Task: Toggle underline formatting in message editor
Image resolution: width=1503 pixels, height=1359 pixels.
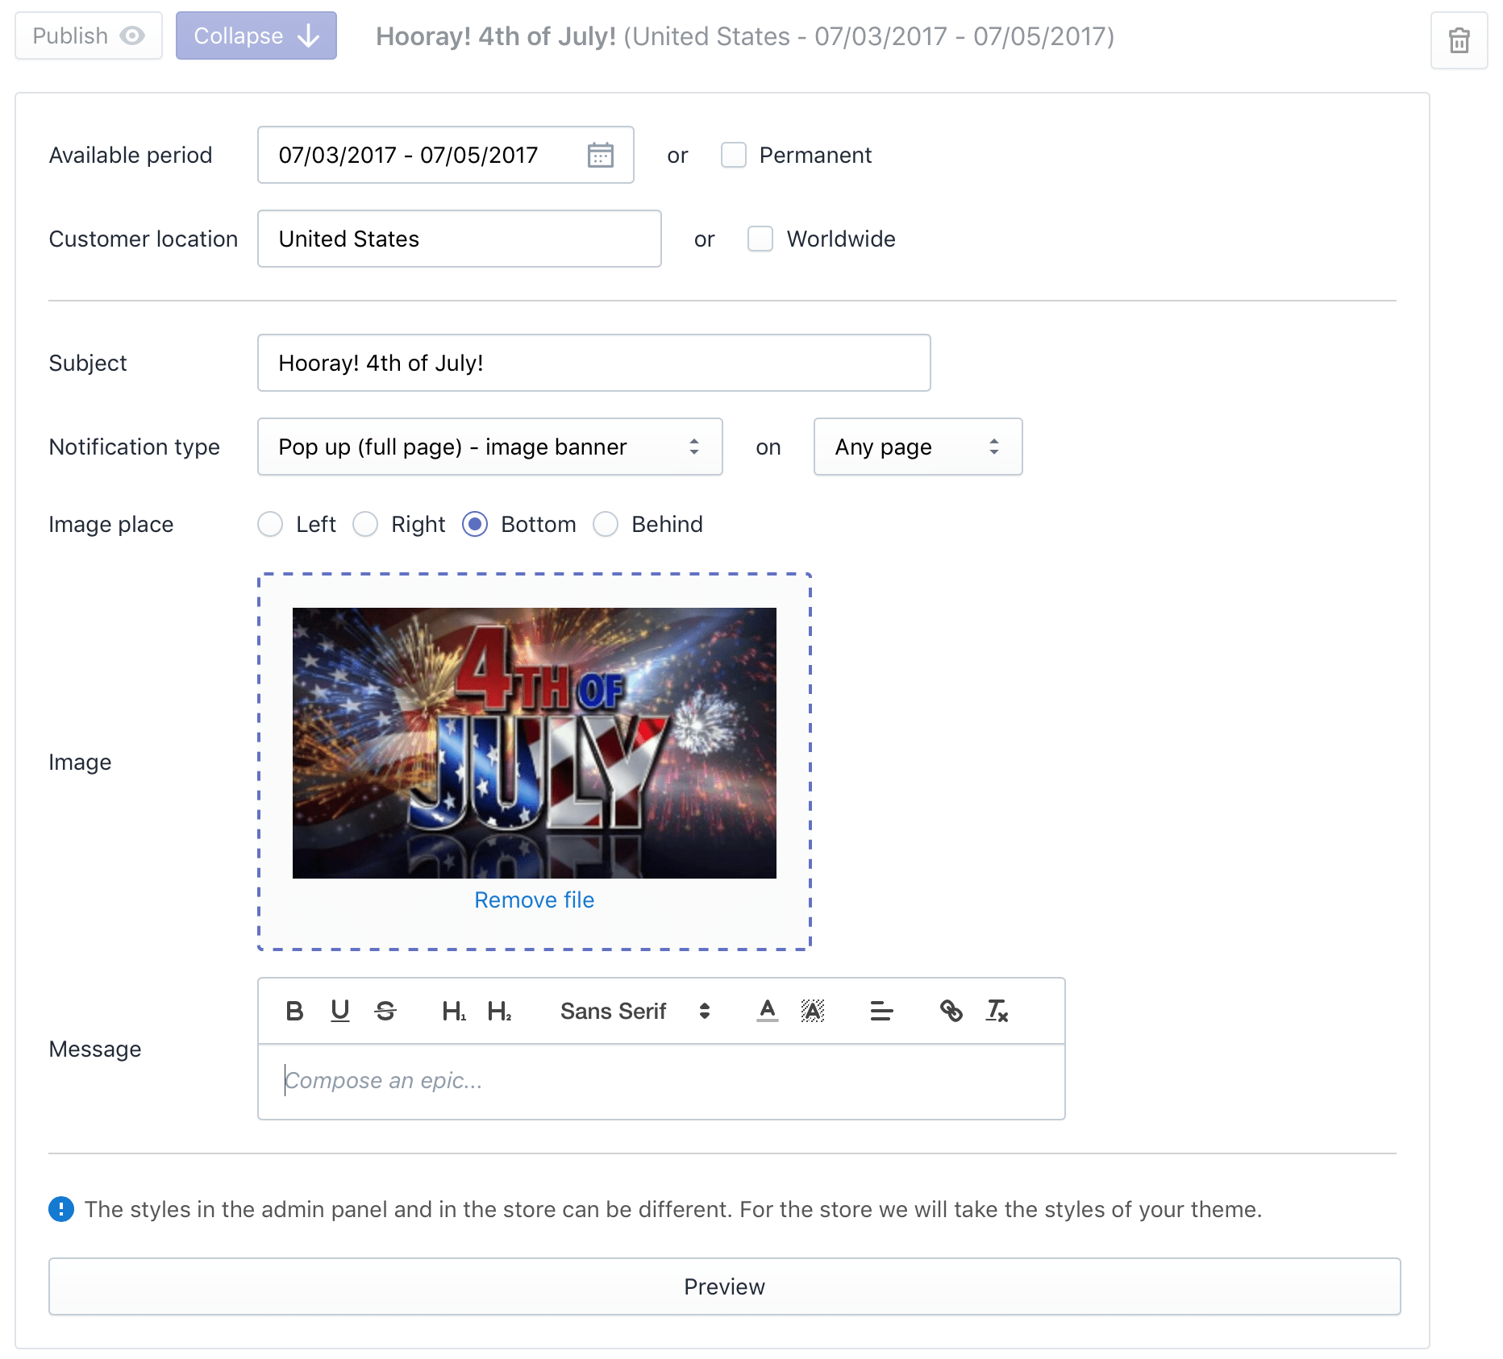Action: tap(340, 1011)
